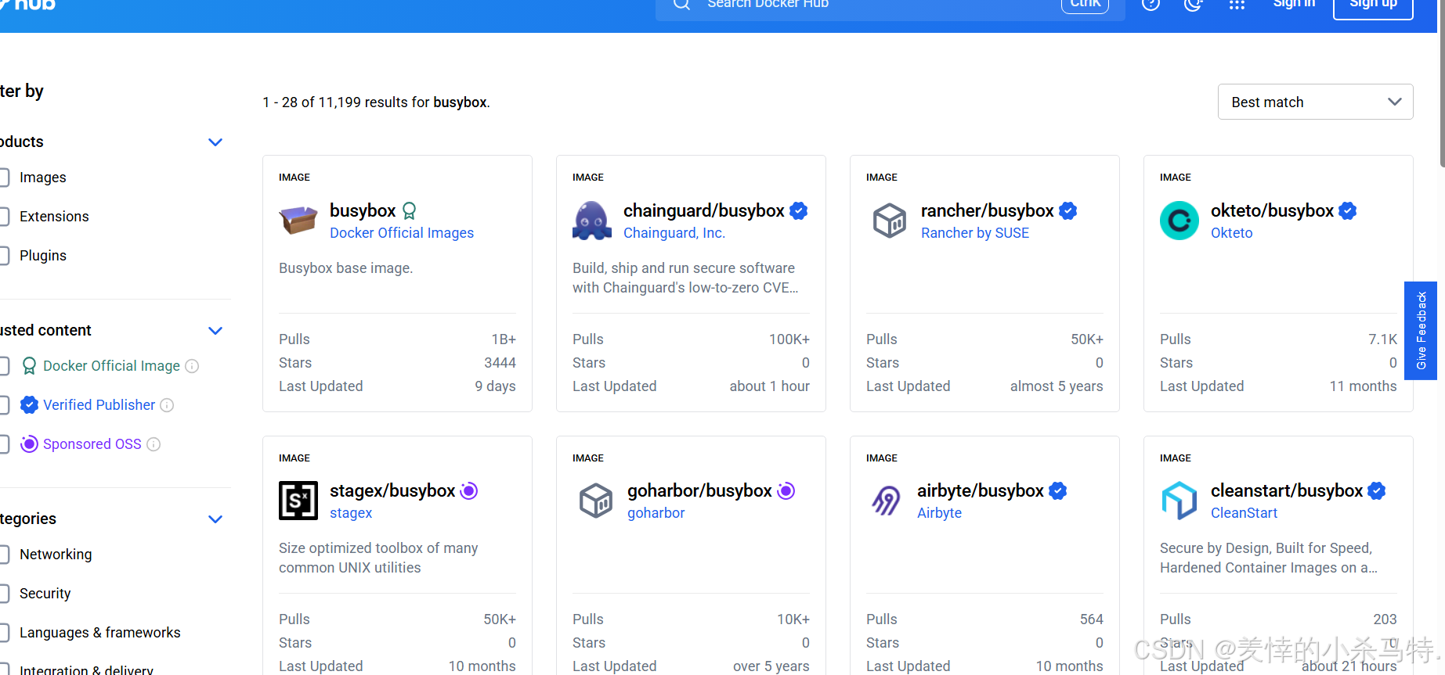The height and width of the screenshot is (675, 1445).
Task: Open the Best match sort dropdown
Action: pos(1315,102)
